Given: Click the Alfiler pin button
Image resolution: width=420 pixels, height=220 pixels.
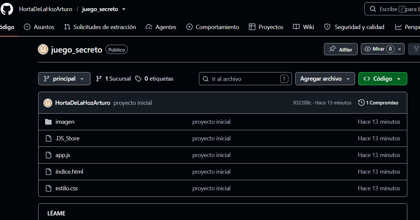Looking at the screenshot, I should click(x=341, y=49).
